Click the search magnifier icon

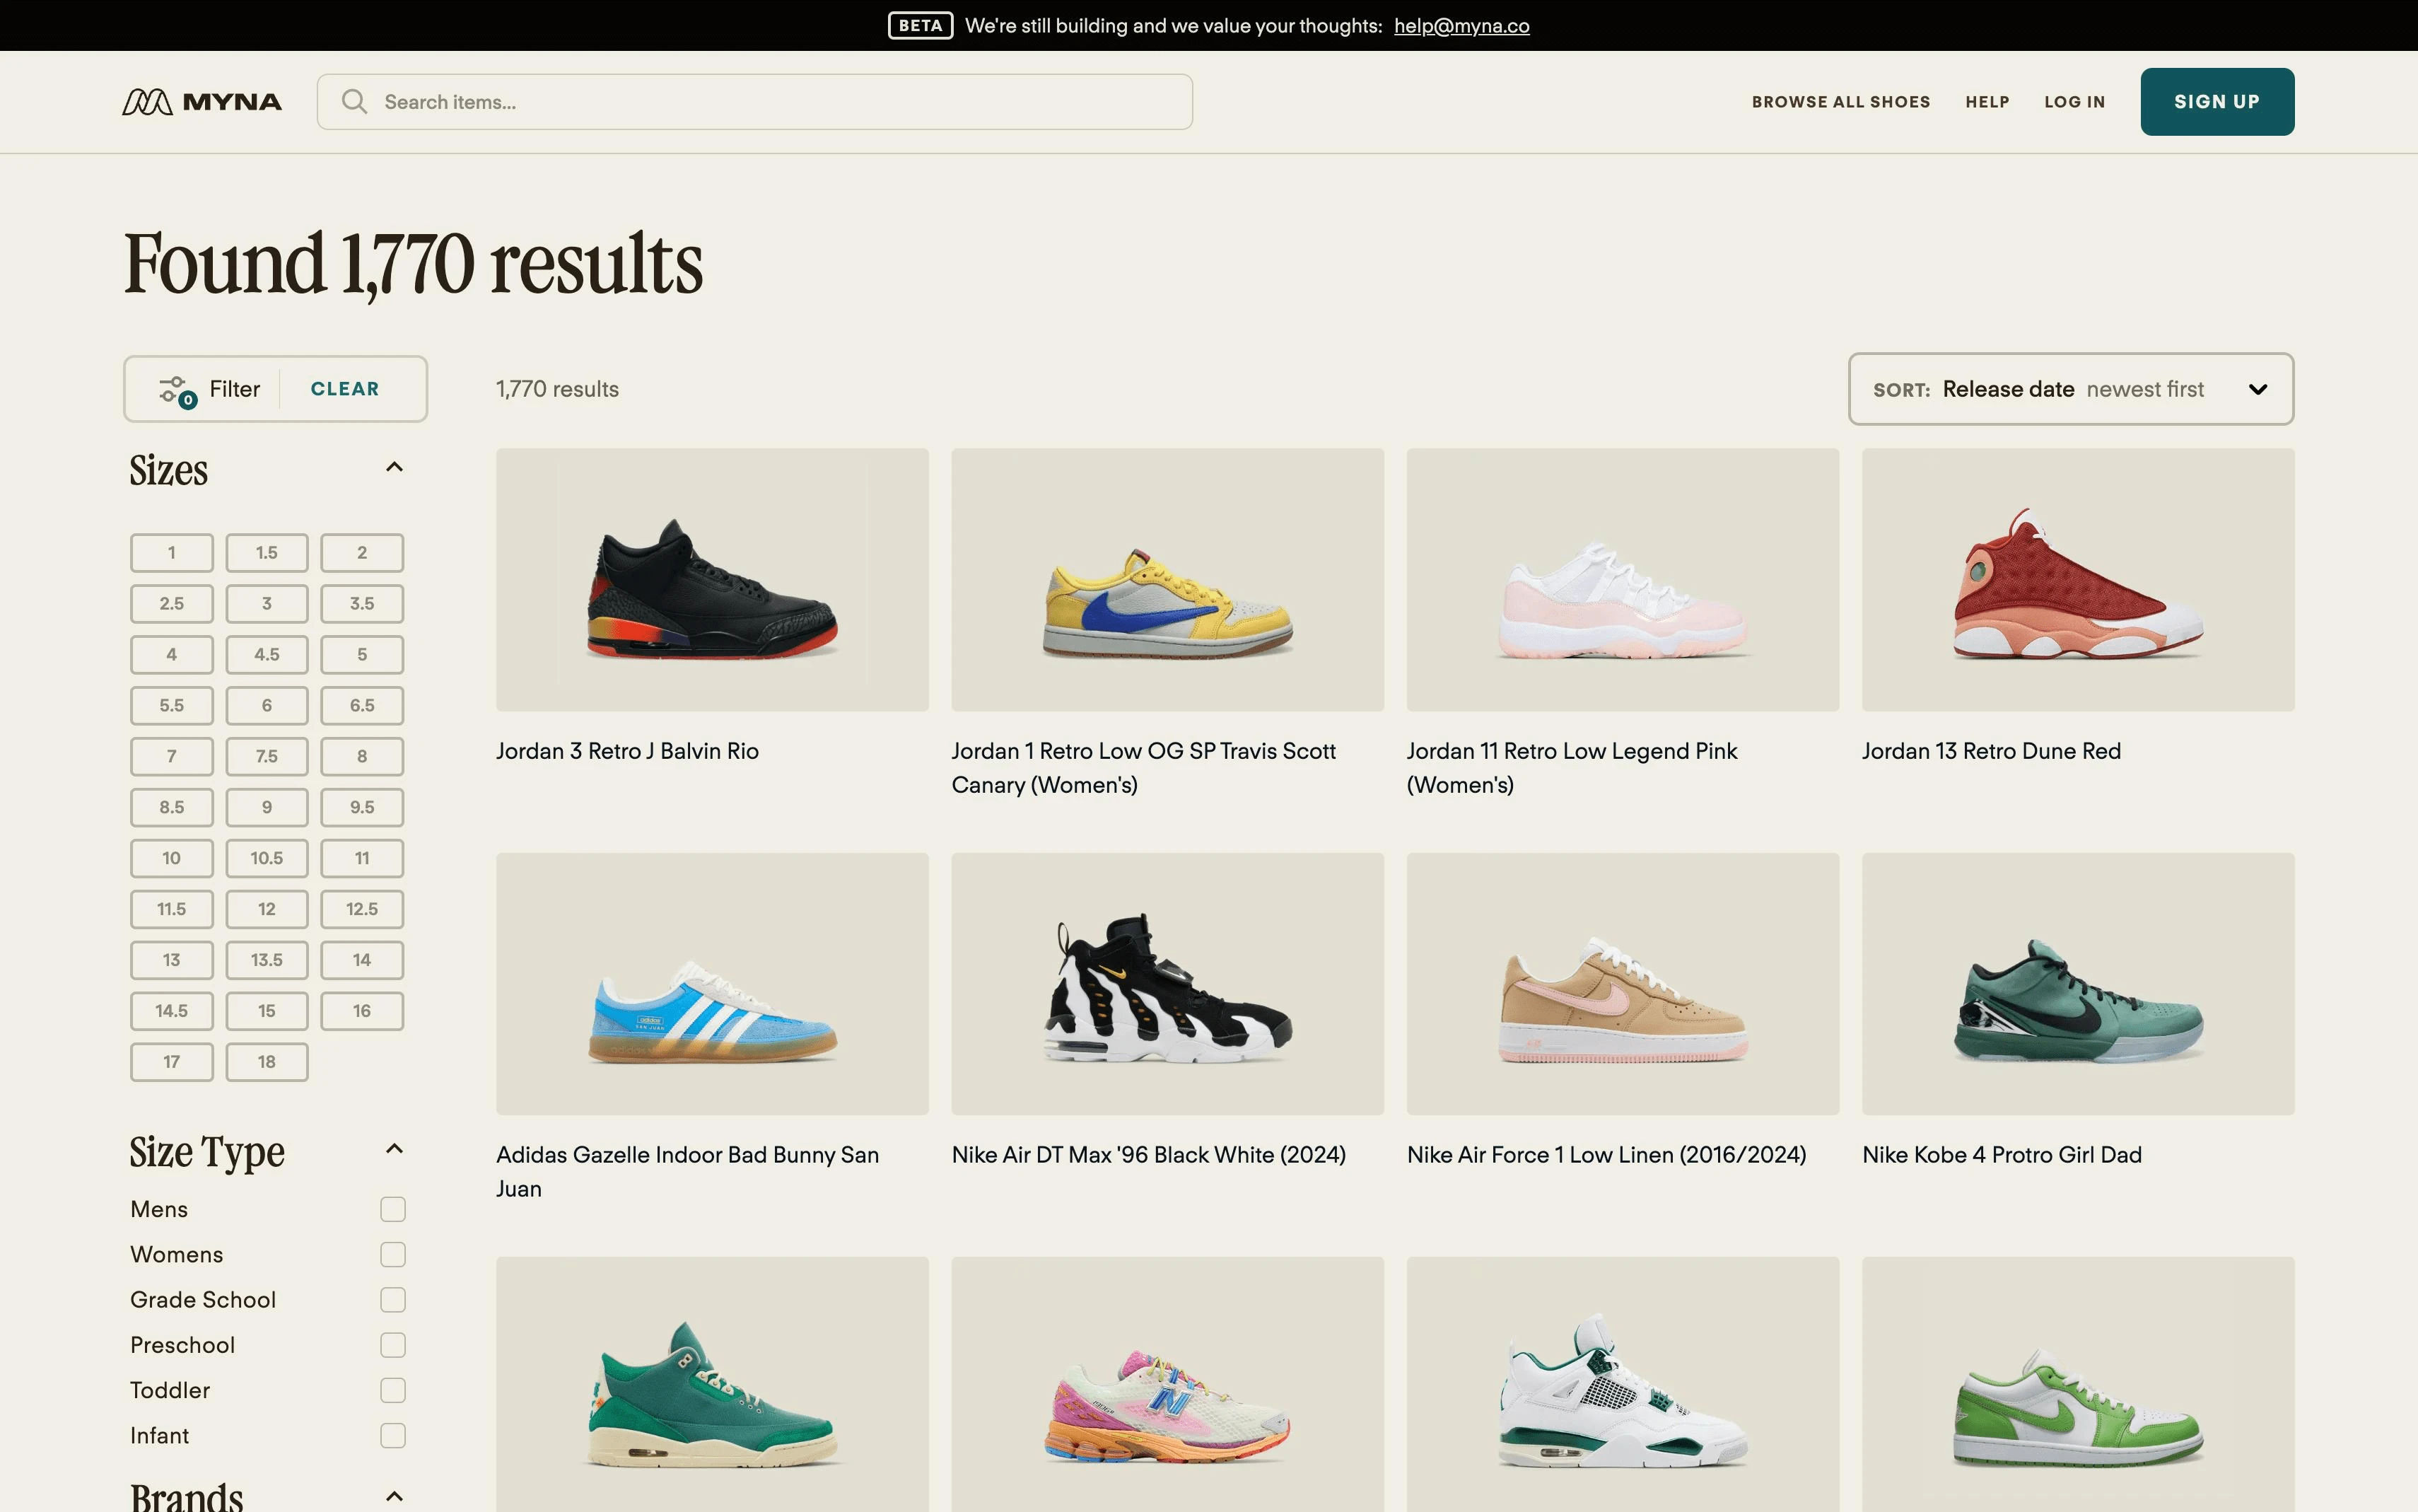tap(354, 102)
